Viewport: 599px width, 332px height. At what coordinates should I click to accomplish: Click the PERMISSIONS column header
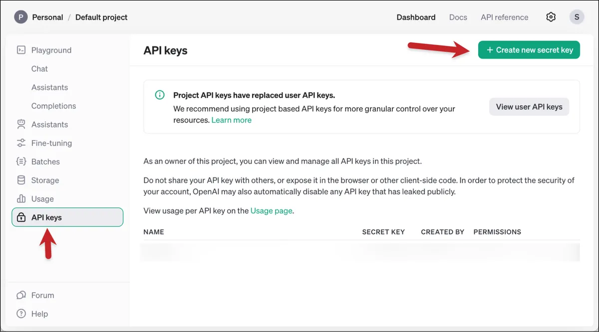pos(497,232)
